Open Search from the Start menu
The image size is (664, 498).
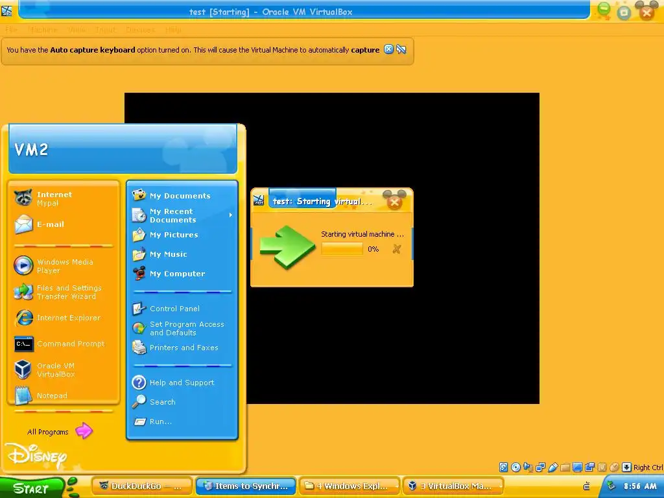coord(182,402)
